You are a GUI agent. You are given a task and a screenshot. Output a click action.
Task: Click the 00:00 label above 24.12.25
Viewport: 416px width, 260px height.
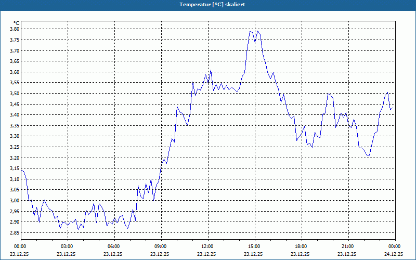[x=394, y=246]
